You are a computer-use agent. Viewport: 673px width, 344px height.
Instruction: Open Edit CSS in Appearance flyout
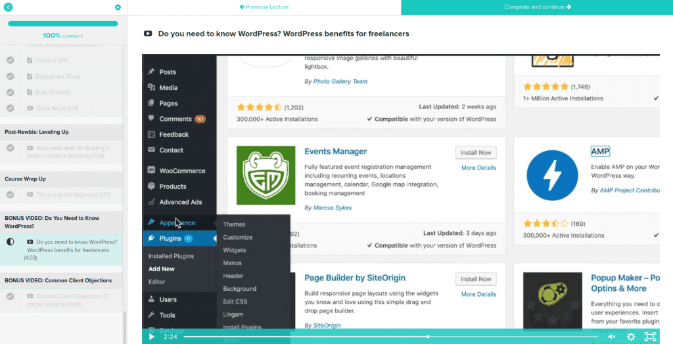point(235,301)
